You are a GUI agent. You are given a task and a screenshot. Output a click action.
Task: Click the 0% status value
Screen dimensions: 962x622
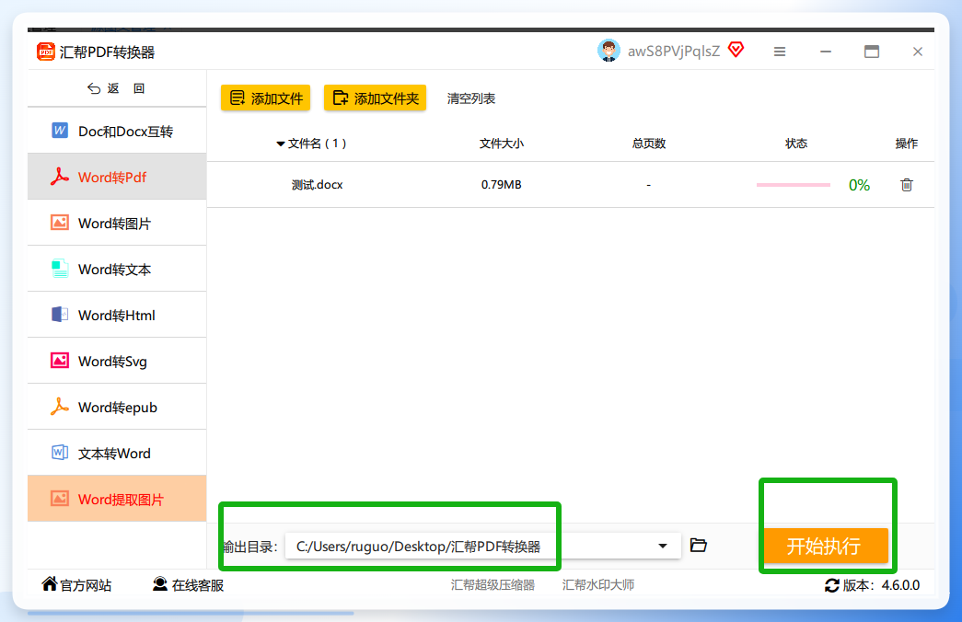point(859,185)
